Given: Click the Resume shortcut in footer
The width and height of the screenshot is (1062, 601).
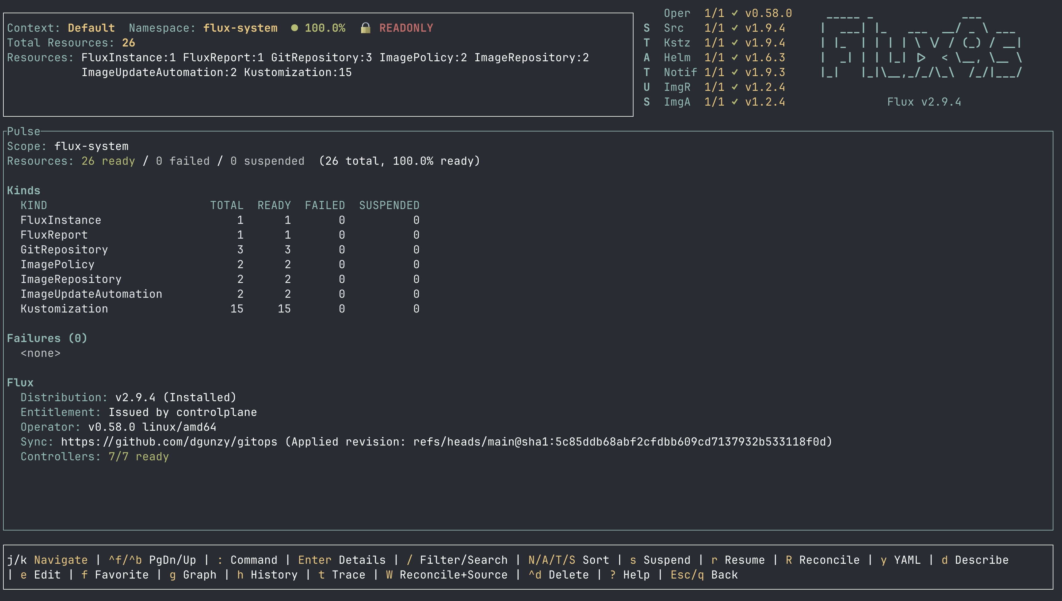Looking at the screenshot, I should pyautogui.click(x=738, y=560).
